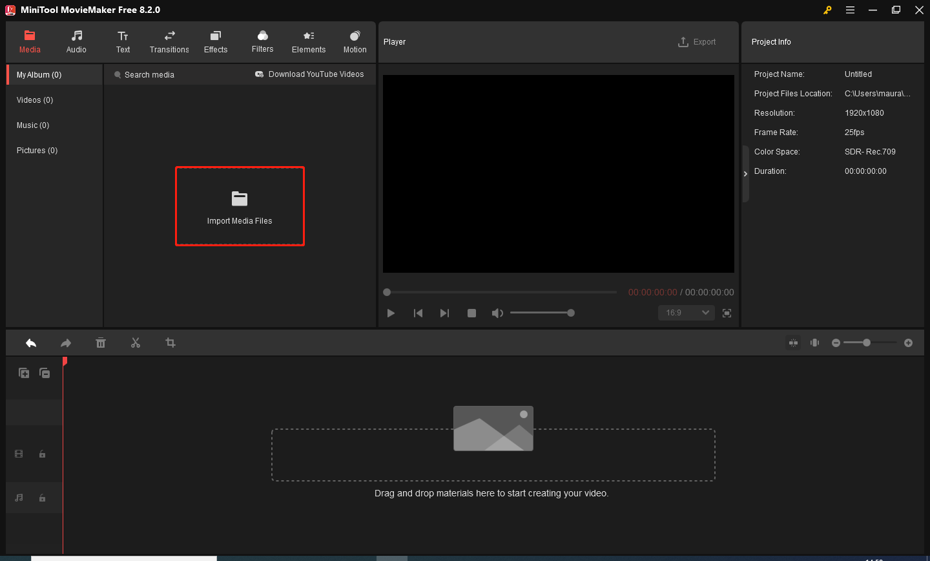
Task: Click the 25fps frame rate value
Action: pos(854,132)
